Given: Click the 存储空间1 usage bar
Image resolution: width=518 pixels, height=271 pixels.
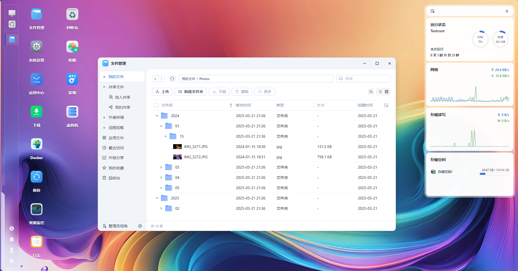Looking at the screenshot, I should click(x=494, y=174).
